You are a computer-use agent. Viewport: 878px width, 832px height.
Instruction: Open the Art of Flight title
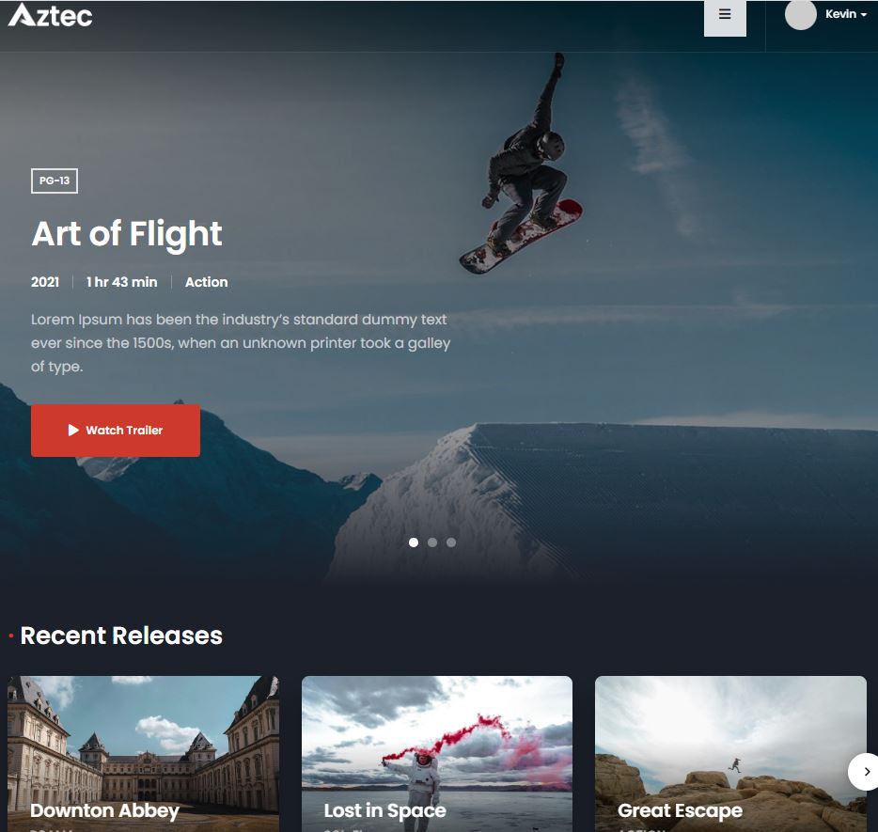pyautogui.click(x=127, y=234)
